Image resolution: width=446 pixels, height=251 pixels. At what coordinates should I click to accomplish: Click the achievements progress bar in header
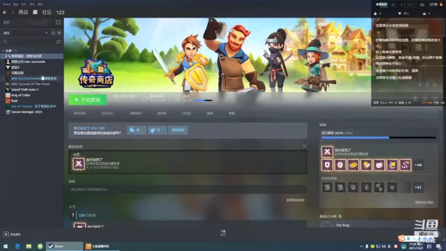point(203,100)
